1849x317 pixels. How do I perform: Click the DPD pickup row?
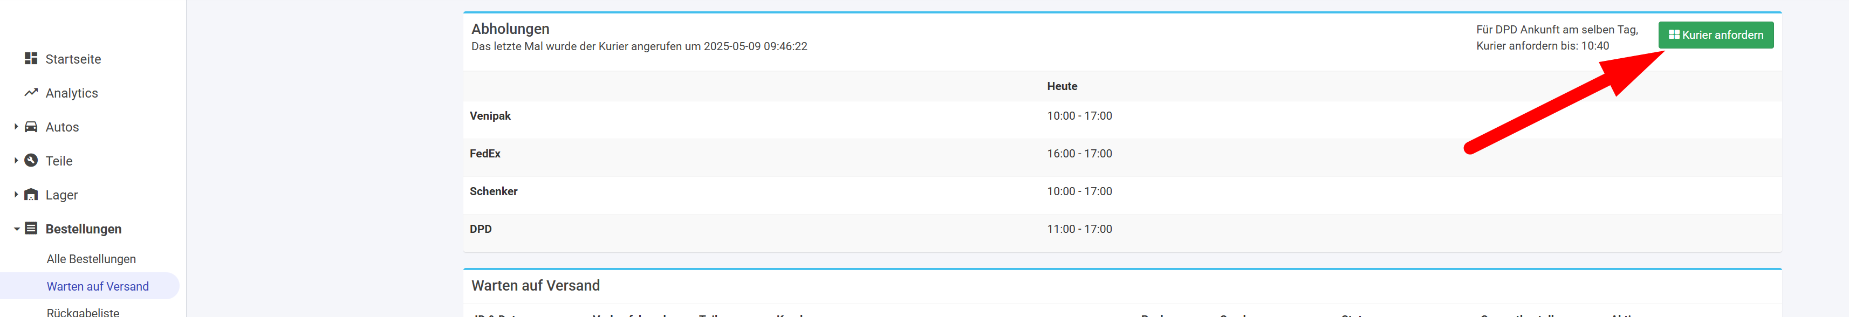click(1122, 230)
